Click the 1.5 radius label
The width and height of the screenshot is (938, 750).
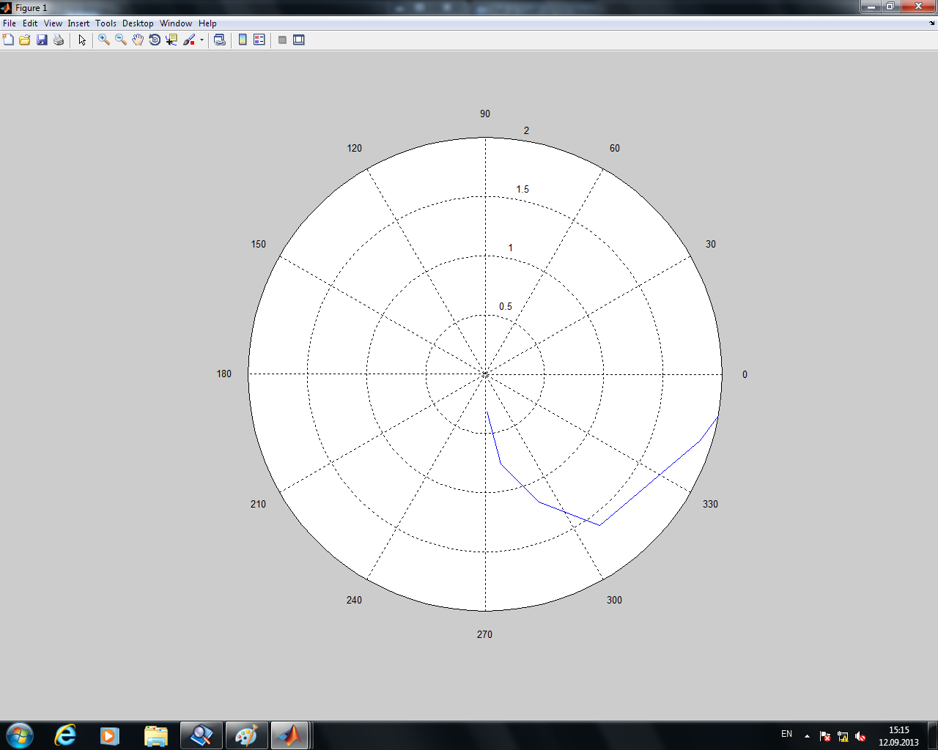pyautogui.click(x=522, y=189)
